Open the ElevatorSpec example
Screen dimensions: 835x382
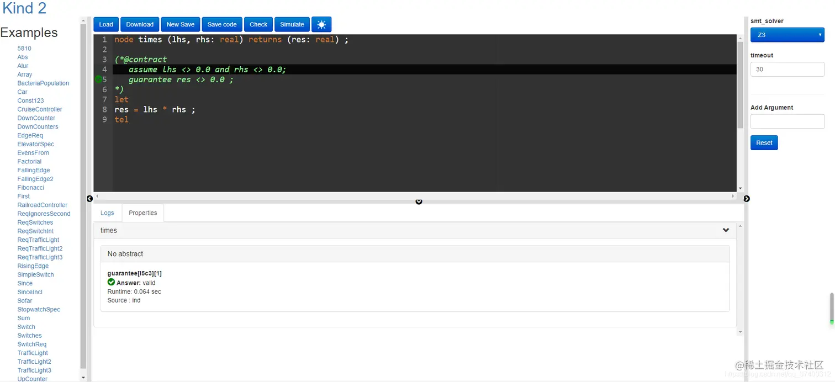[x=35, y=144]
